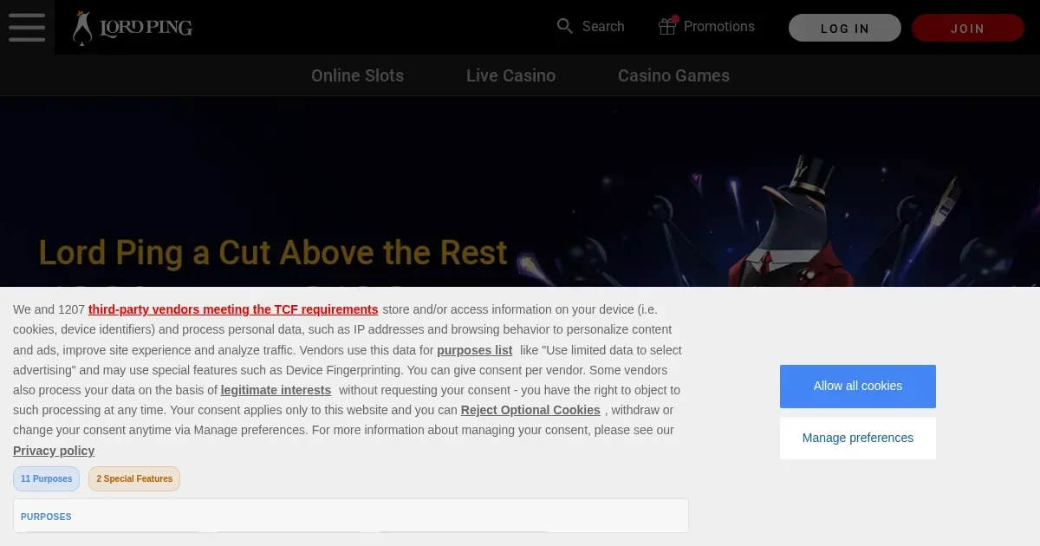This screenshot has width=1040, height=546.
Task: Click the Search text field
Action: tap(603, 27)
